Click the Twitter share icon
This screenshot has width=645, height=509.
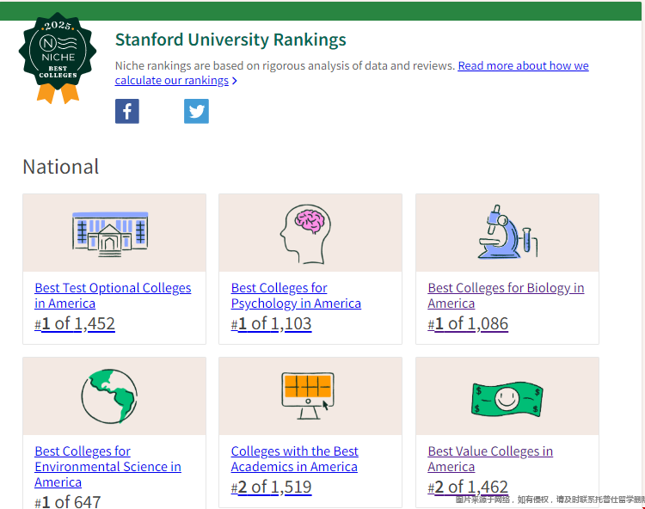[x=196, y=111]
